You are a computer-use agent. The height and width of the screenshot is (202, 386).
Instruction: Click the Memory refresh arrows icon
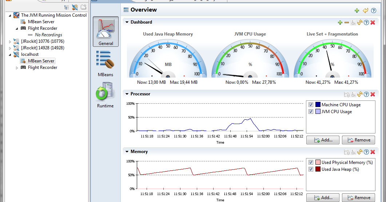[x=360, y=152]
